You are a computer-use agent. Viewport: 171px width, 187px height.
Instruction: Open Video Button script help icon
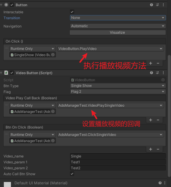coord(152,73)
